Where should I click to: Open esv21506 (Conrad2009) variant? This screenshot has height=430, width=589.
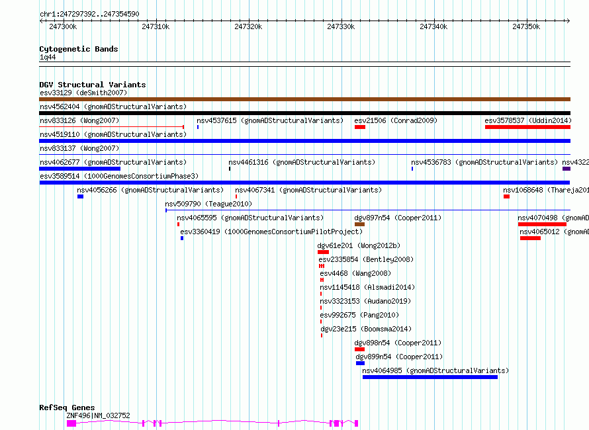click(x=396, y=120)
